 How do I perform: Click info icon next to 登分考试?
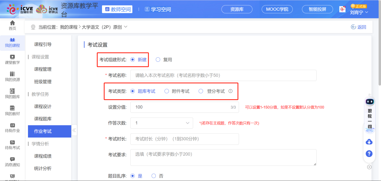(x=231, y=91)
